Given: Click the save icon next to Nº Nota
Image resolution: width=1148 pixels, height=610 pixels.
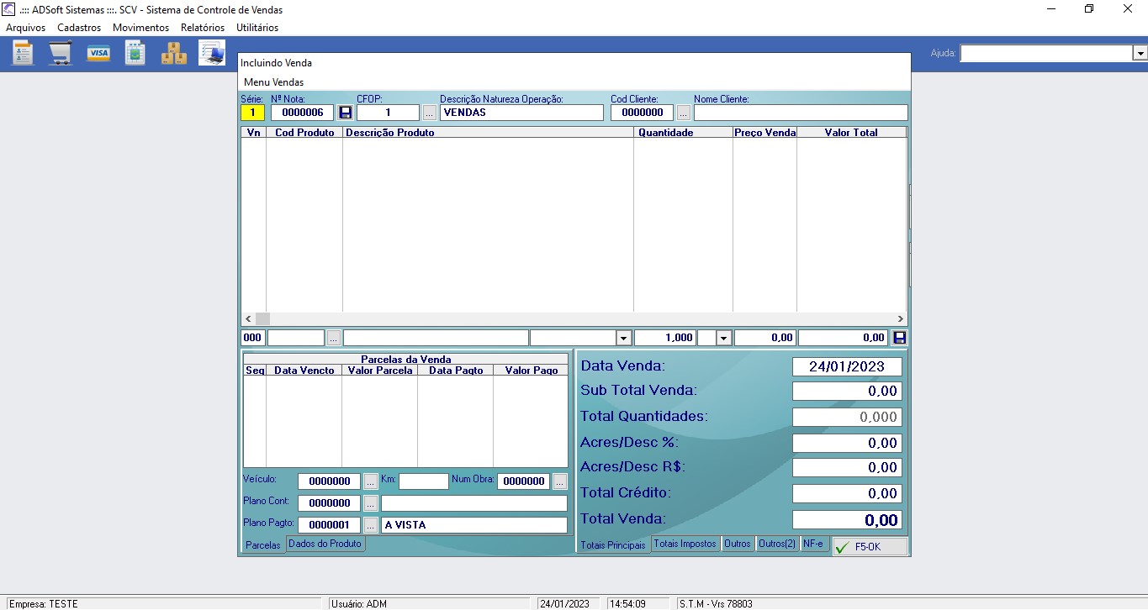Looking at the screenshot, I should coord(345,113).
